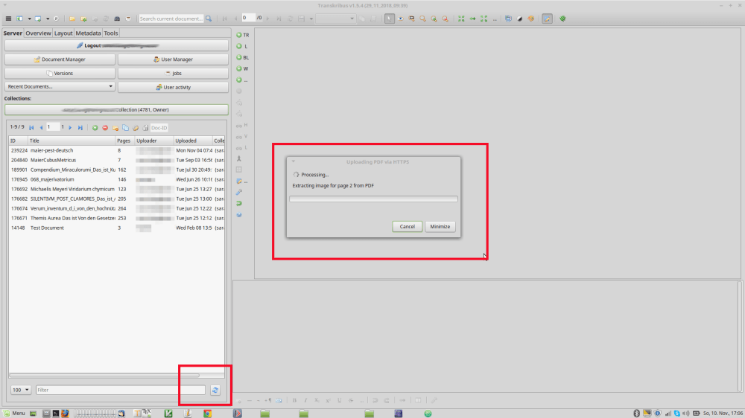The width and height of the screenshot is (745, 418).
Task: Click the green undo arrow in canvas sidebar
Action: coord(239,204)
